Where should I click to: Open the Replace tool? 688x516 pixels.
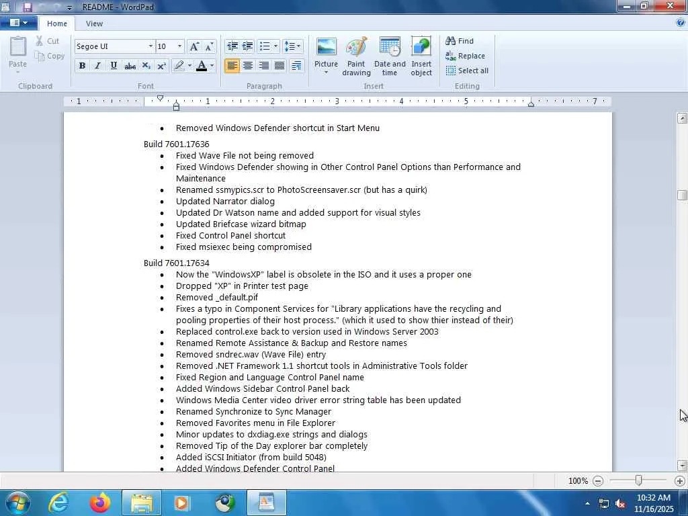tap(465, 56)
